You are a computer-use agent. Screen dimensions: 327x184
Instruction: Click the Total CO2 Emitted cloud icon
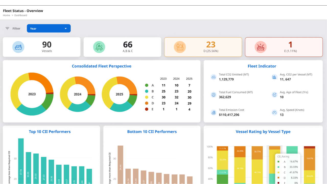[214, 77]
